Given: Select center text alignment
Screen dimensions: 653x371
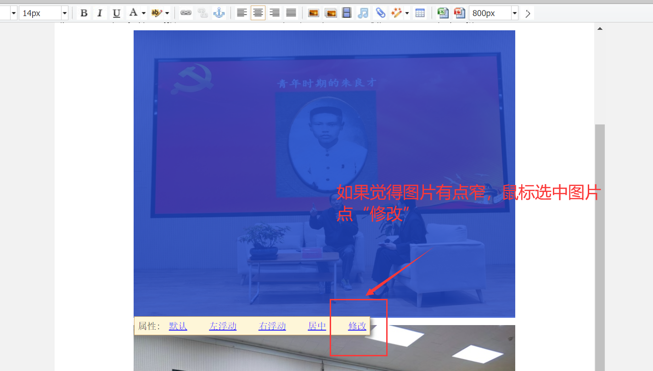Looking at the screenshot, I should (x=258, y=13).
